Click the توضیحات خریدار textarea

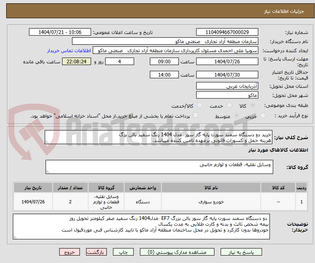click(x=141, y=227)
